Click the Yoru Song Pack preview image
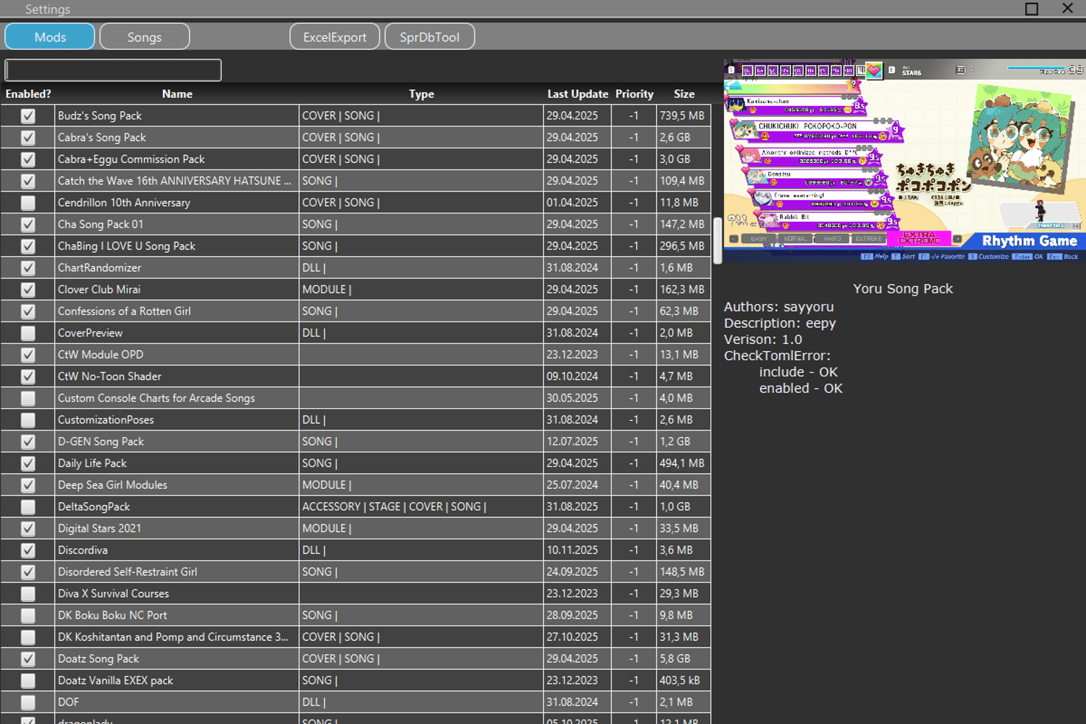Screen dimensions: 1086x724 902,161
